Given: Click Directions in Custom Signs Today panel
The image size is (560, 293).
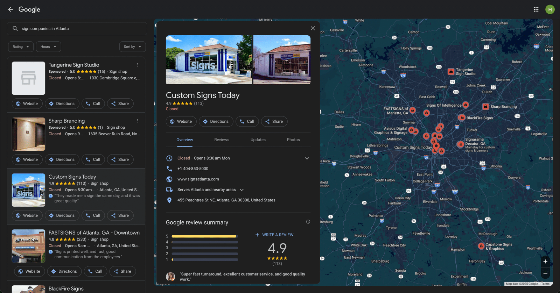Looking at the screenshot, I should [216, 122].
